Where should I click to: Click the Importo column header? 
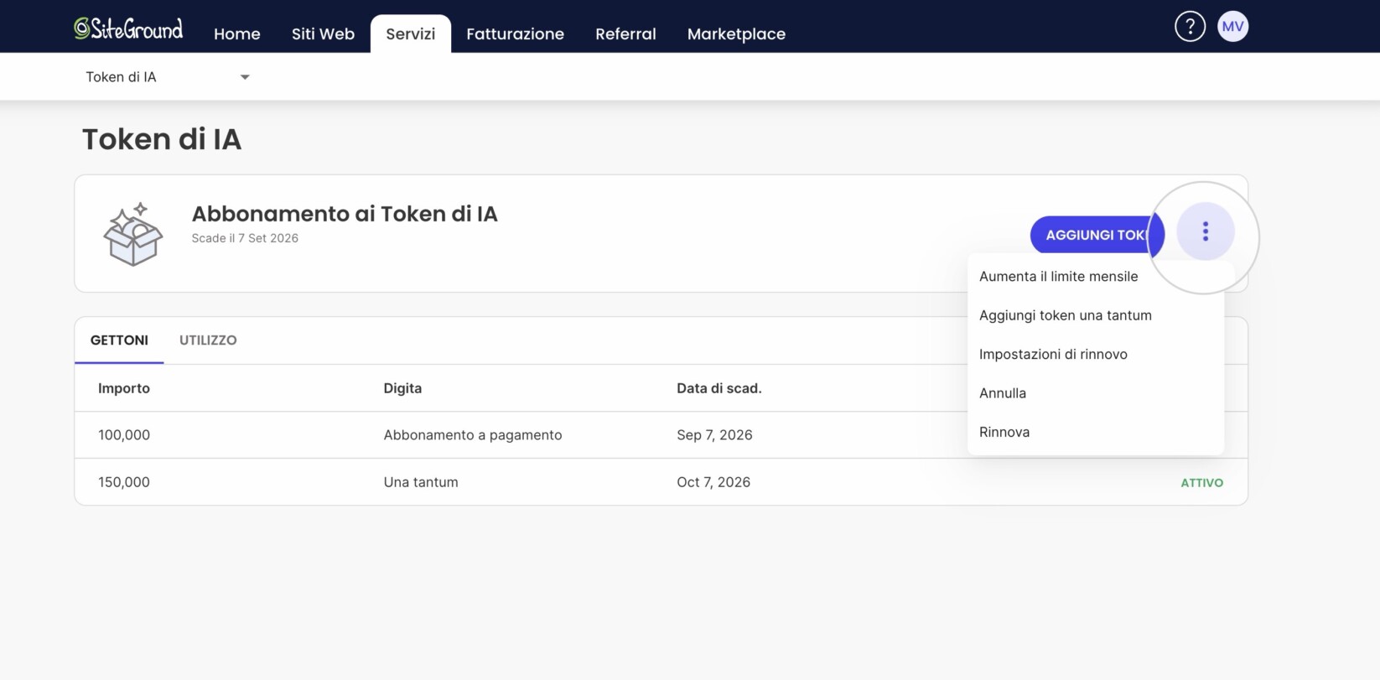pos(124,388)
